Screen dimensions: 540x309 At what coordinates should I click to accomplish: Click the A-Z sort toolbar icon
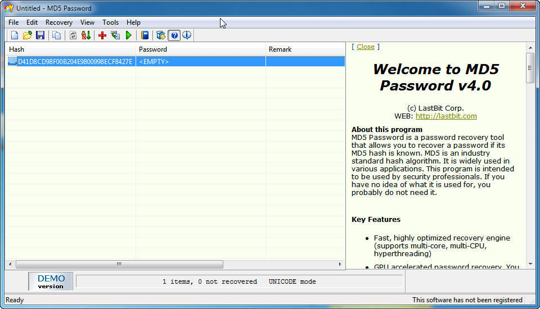click(x=85, y=35)
